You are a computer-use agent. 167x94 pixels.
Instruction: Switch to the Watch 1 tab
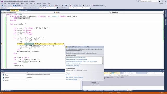pos(10,91)
